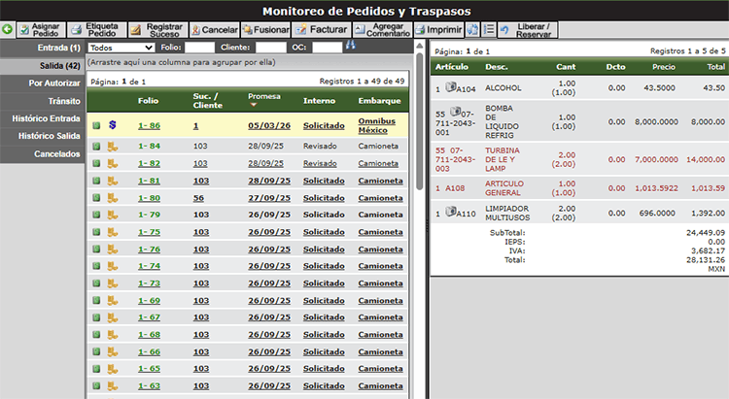Click green square icon on row 1- 86
The width and height of the screenshot is (729, 399).
(x=96, y=125)
